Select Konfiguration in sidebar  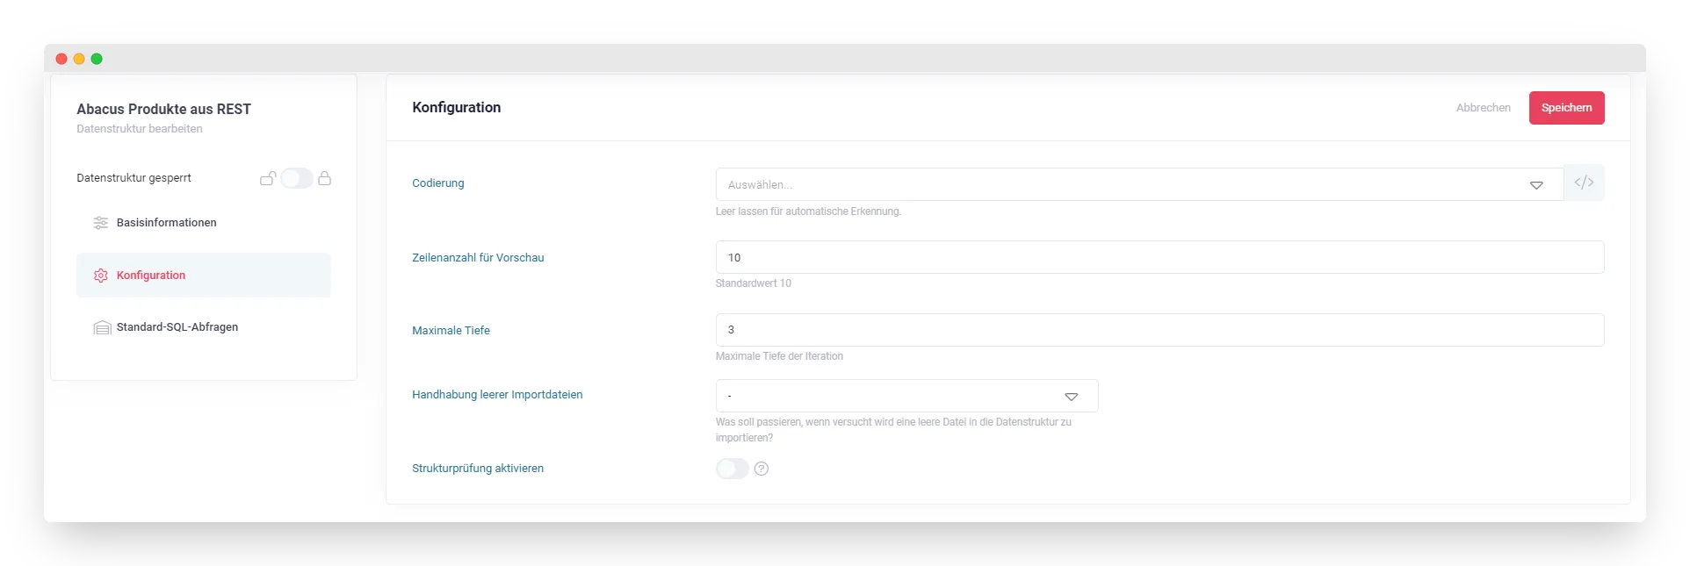coord(204,276)
